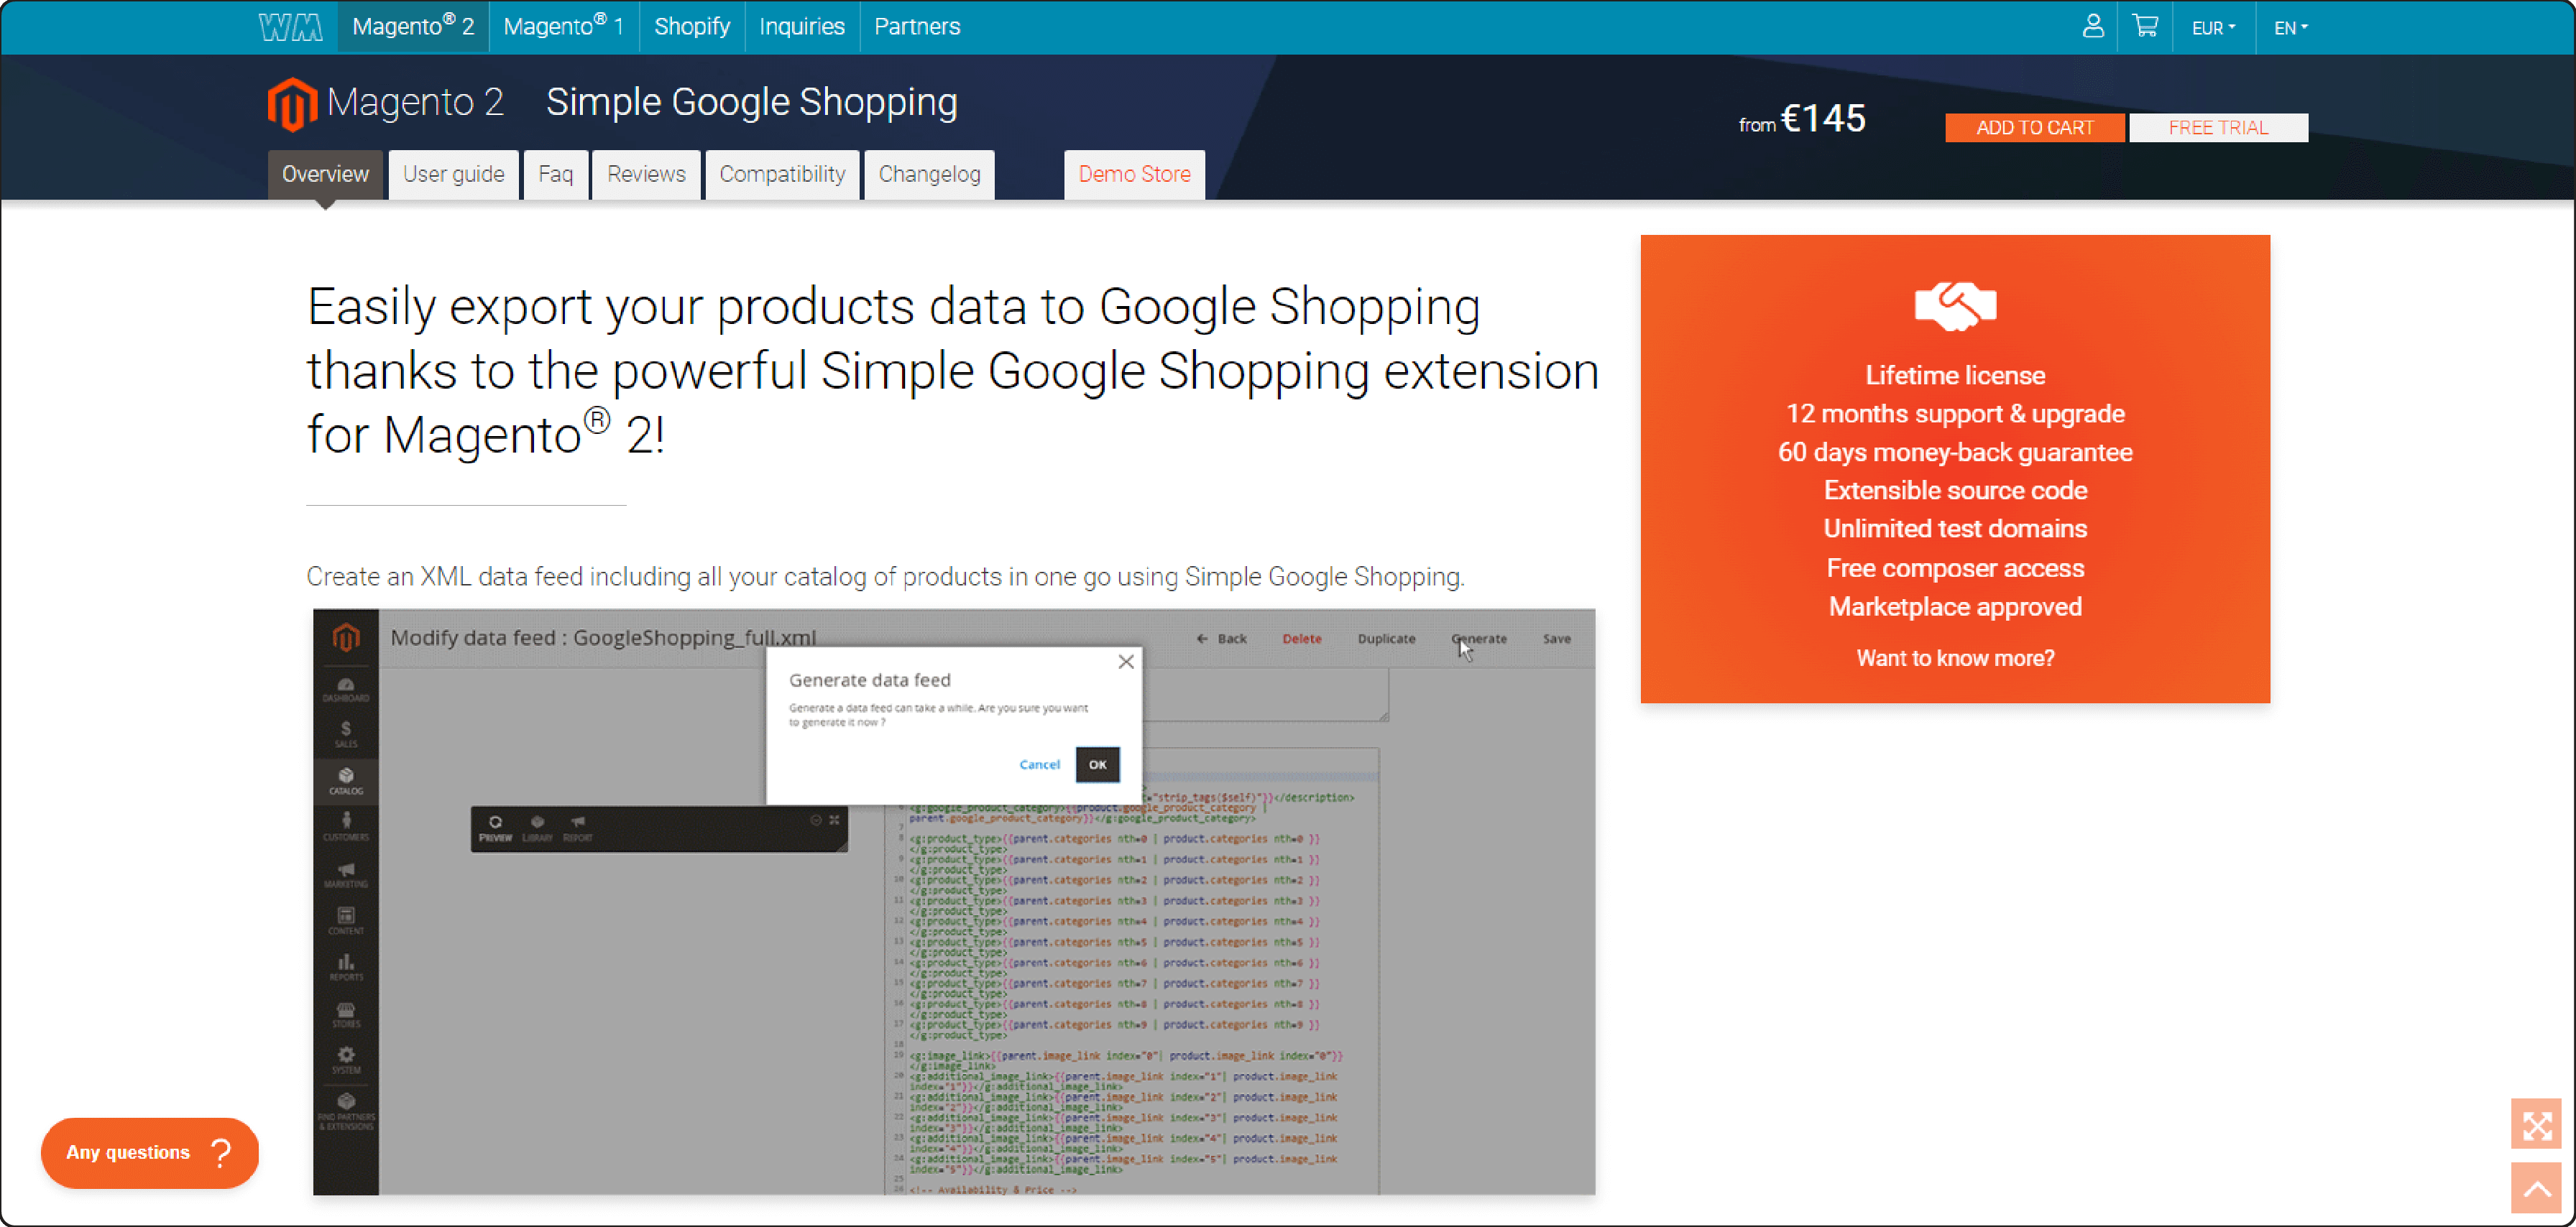Switch to Reviews tab
The image size is (2576, 1227).
[x=646, y=175]
